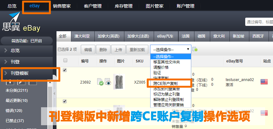Click the sidebar scrollbar up arrow
The image size is (273, 129).
pos(50,82)
